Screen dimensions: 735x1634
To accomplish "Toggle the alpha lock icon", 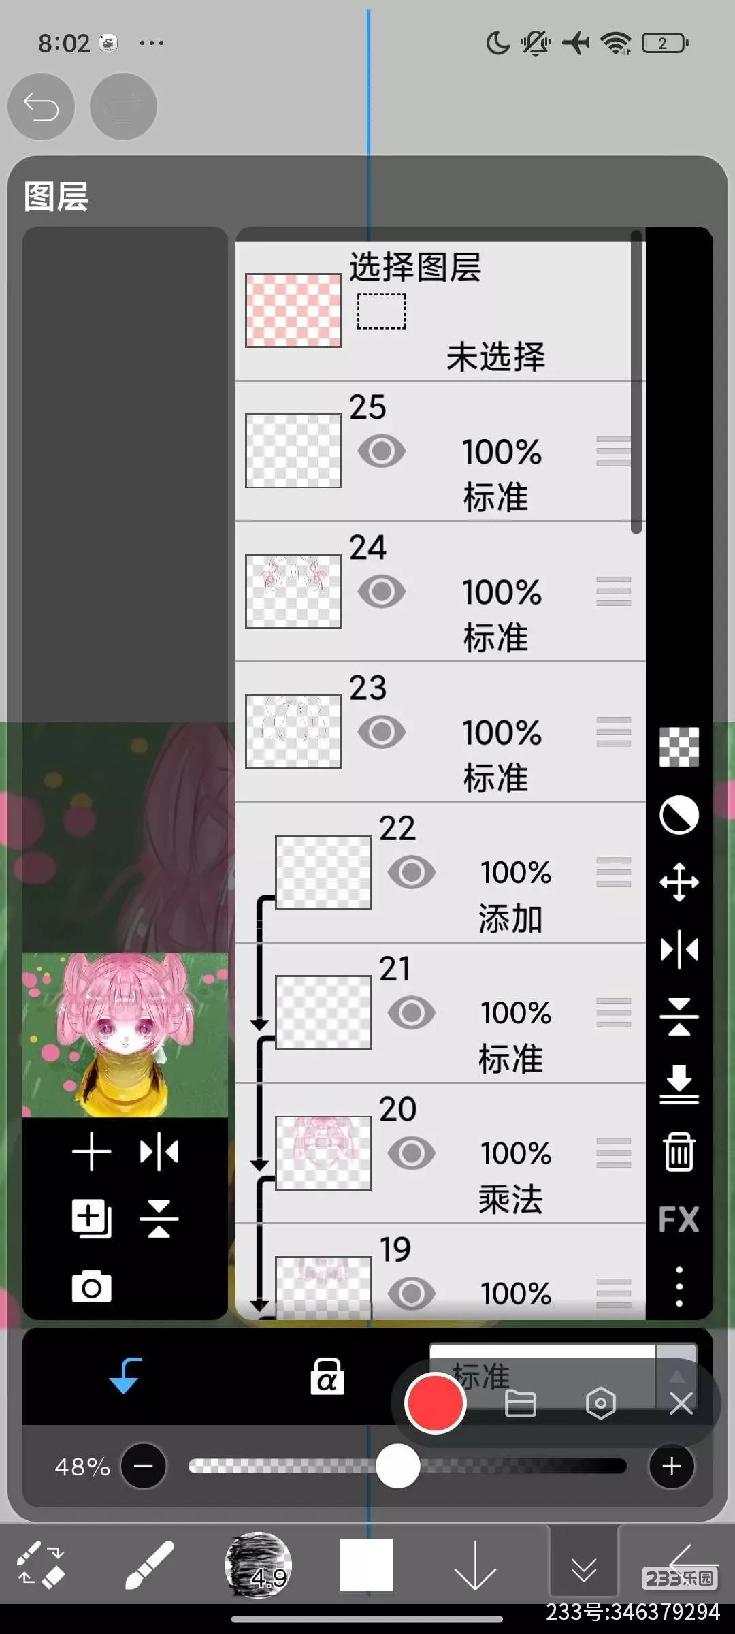I will (x=327, y=1376).
